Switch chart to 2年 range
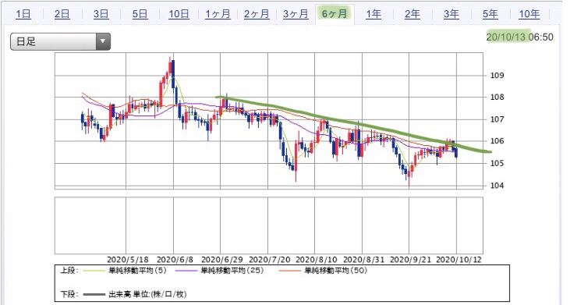The image size is (570, 305). pyautogui.click(x=412, y=14)
